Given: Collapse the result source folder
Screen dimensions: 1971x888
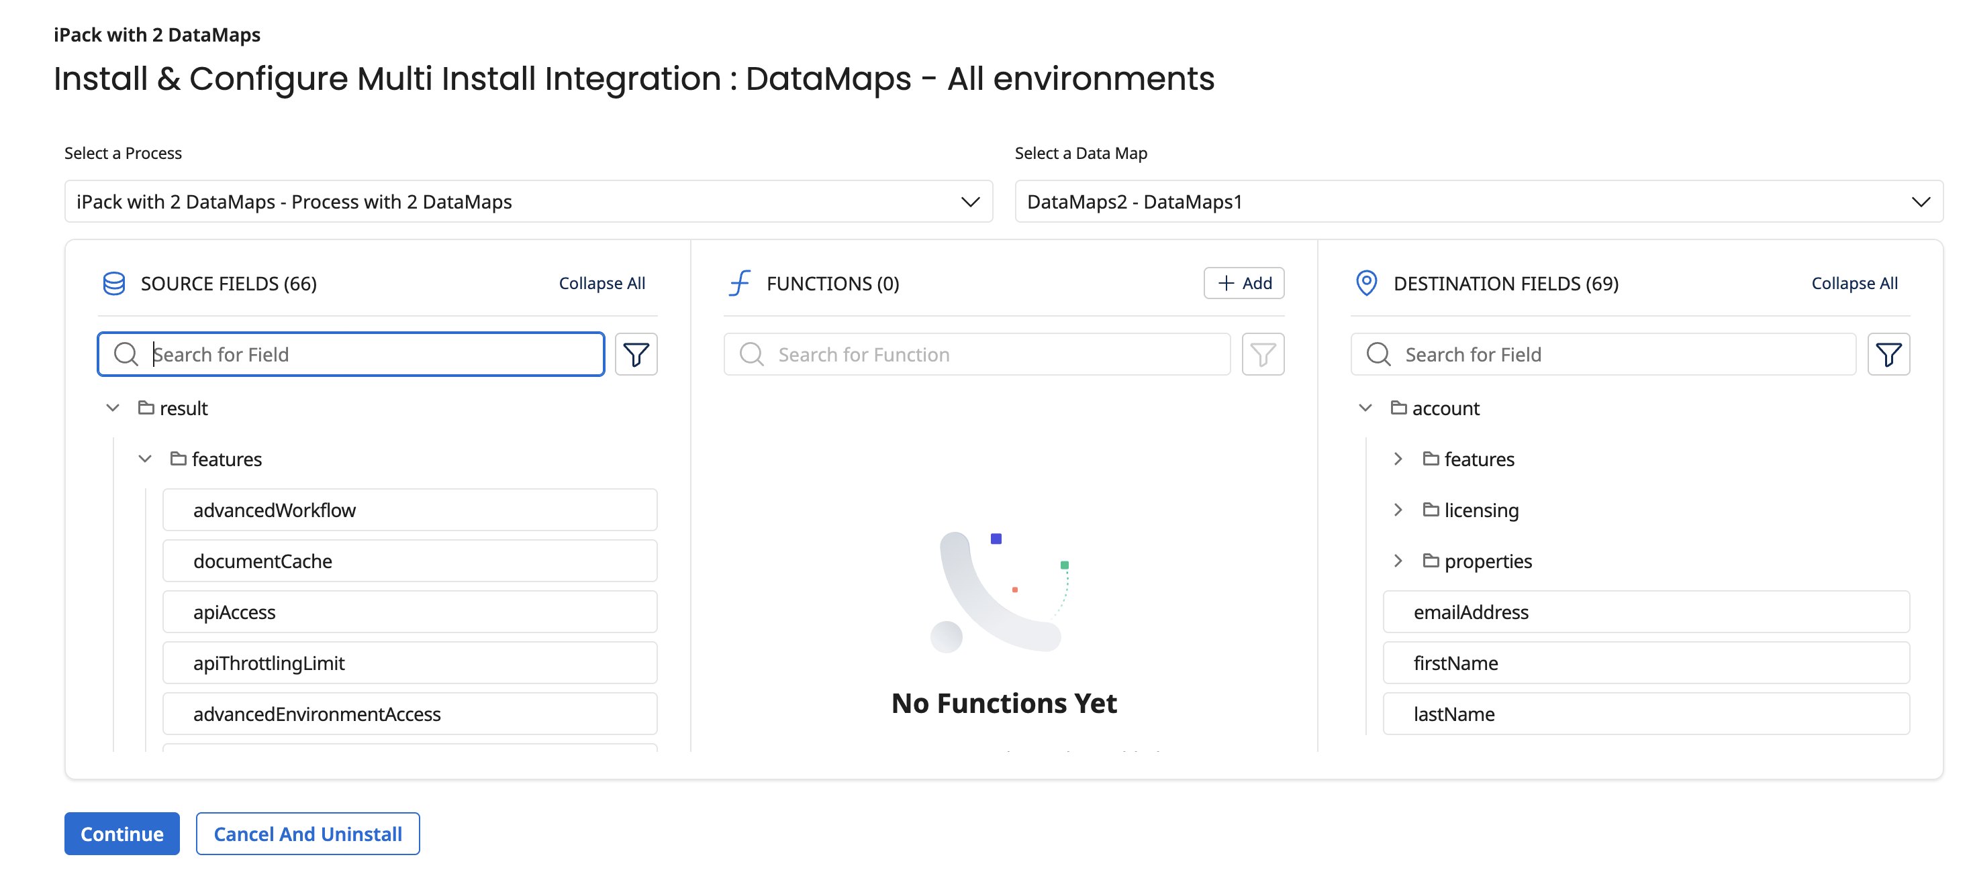Looking at the screenshot, I should [113, 408].
